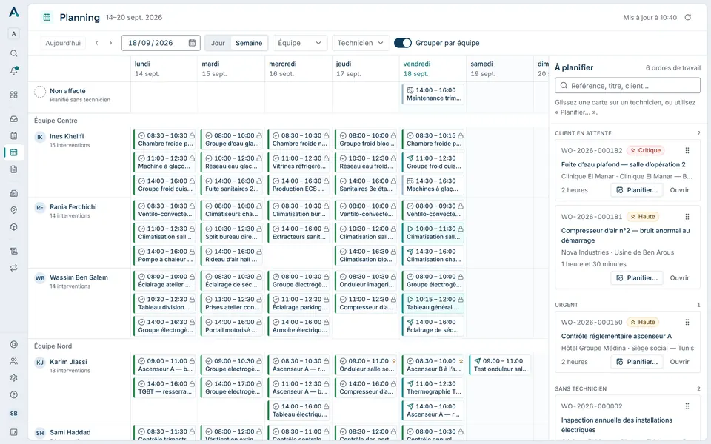Click the Équipe Centre group header
Screen dimensions: 711x444
click(56, 121)
